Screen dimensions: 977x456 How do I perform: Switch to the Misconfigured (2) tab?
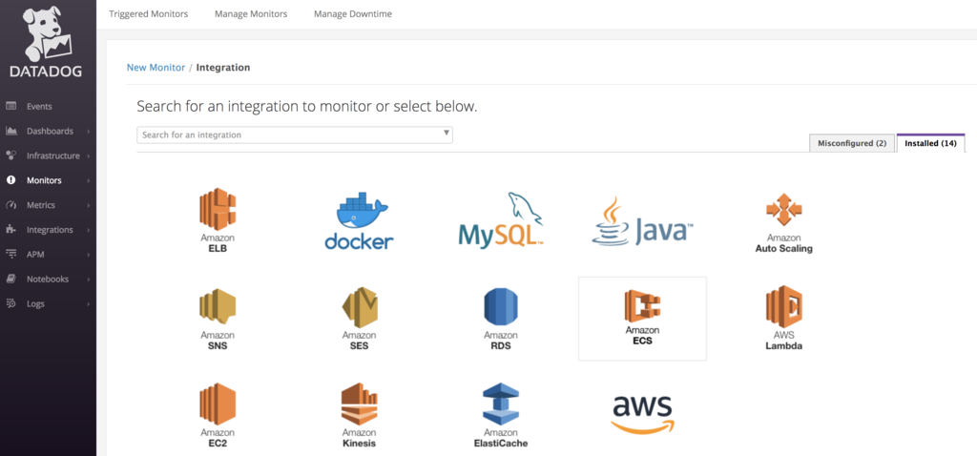(x=852, y=143)
